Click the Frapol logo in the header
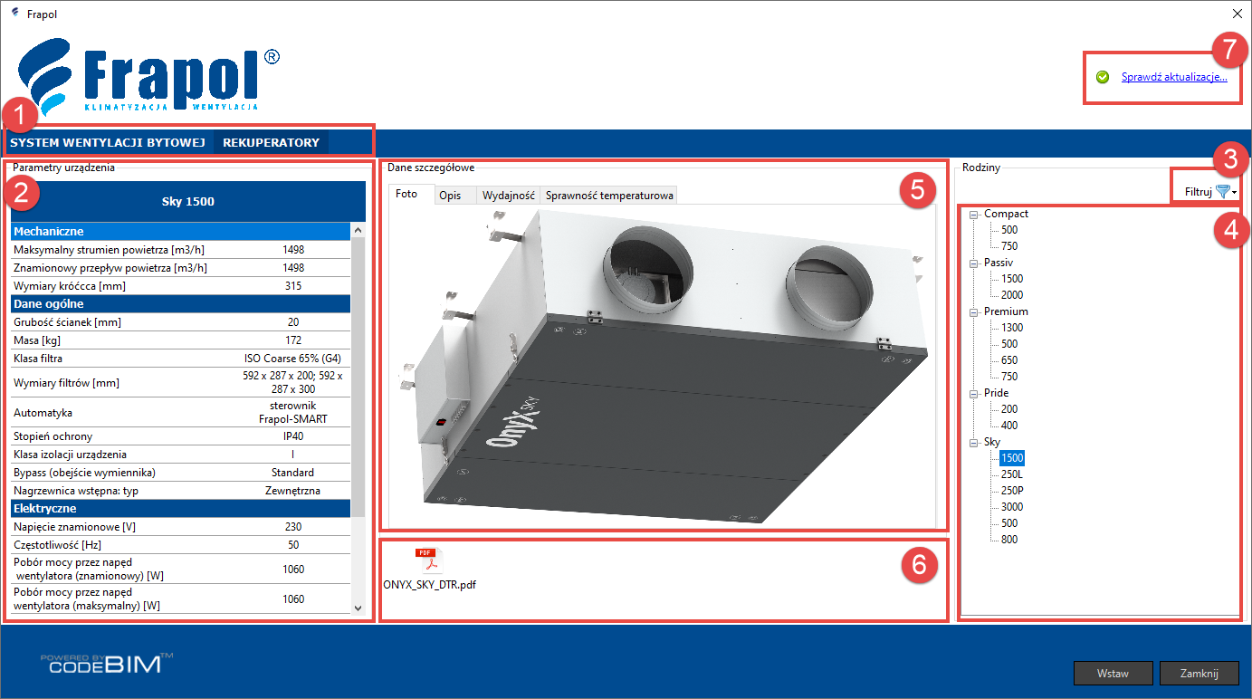Image resolution: width=1252 pixels, height=699 pixels. 149,79
